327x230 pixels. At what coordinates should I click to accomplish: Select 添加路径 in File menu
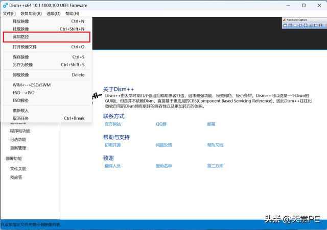tap(46, 37)
